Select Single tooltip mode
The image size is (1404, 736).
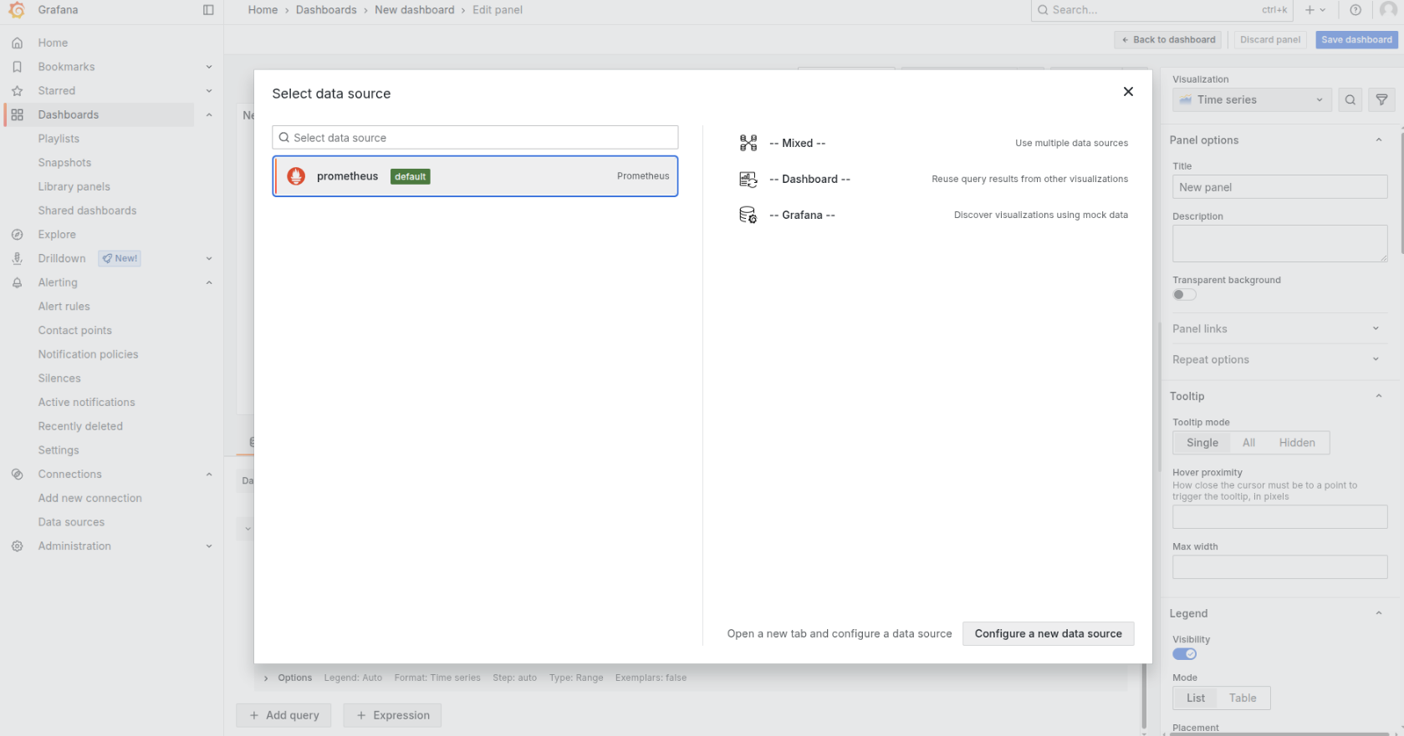tap(1202, 443)
